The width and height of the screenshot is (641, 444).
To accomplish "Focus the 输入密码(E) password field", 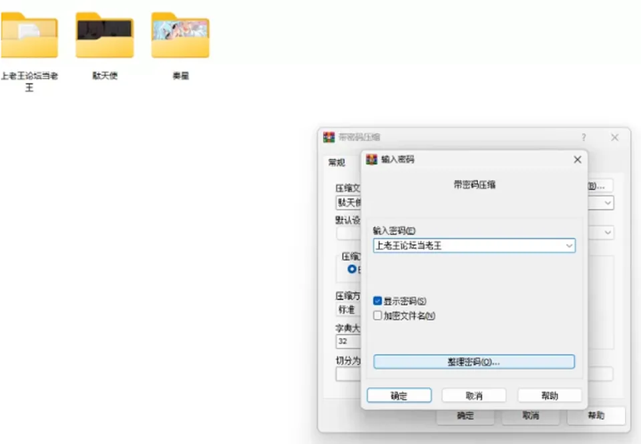I will 474,245.
